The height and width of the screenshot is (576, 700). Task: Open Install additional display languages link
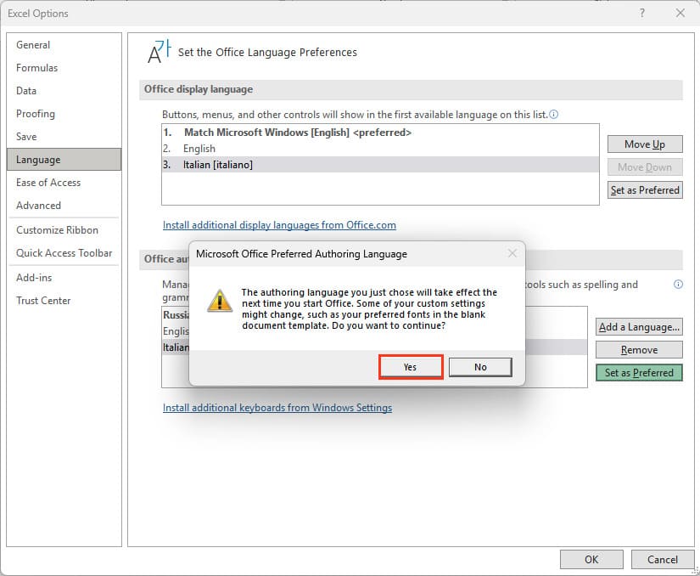click(279, 225)
